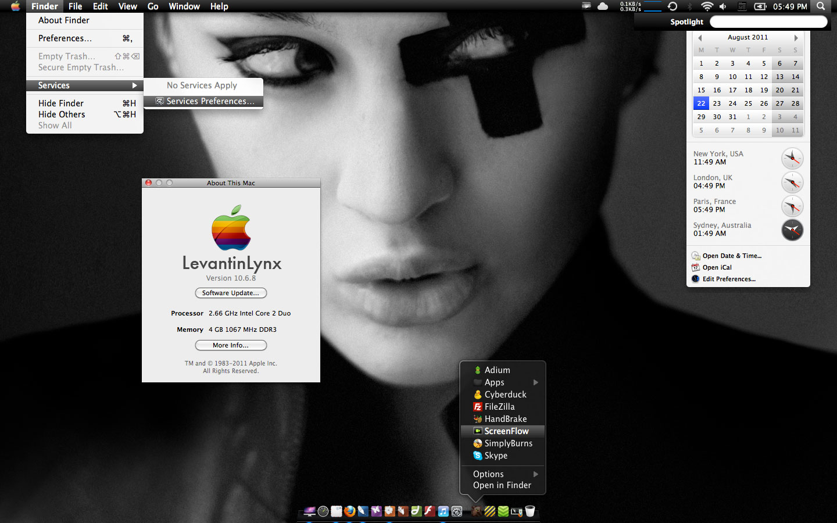This screenshot has height=523, width=837.
Task: Click the Trash icon in the Dock
Action: (530, 511)
